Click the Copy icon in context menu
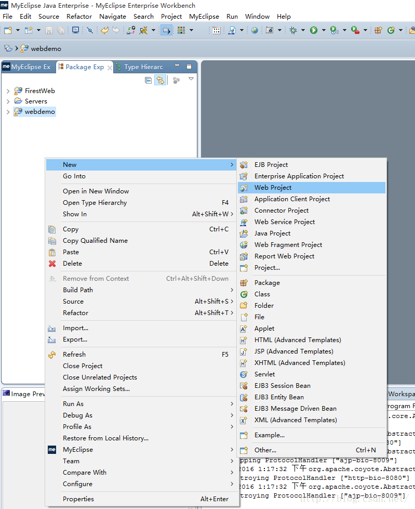Viewport: 415px width, 509px height. 52,229
